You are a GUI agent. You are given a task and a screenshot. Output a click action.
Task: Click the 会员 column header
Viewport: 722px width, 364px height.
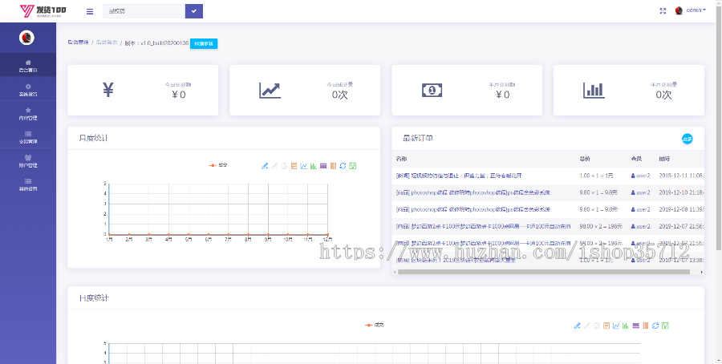636,159
